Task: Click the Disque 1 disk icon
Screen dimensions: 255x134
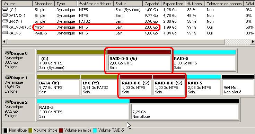Action: [x=8, y=78]
